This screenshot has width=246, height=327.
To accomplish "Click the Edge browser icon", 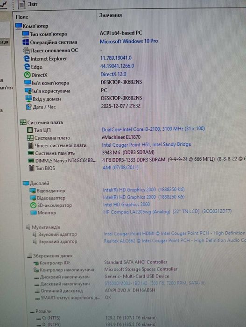I will pyautogui.click(x=27, y=67).
